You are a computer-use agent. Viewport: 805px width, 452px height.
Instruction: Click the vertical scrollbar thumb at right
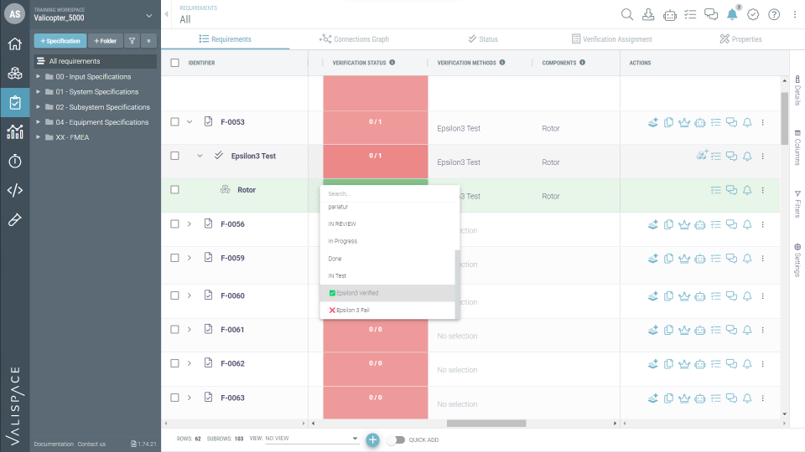[784, 118]
